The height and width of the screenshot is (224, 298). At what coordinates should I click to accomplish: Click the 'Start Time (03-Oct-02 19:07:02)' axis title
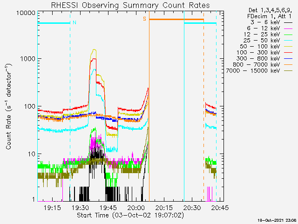(130, 215)
